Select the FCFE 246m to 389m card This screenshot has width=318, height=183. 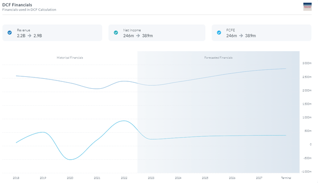coord(261,33)
